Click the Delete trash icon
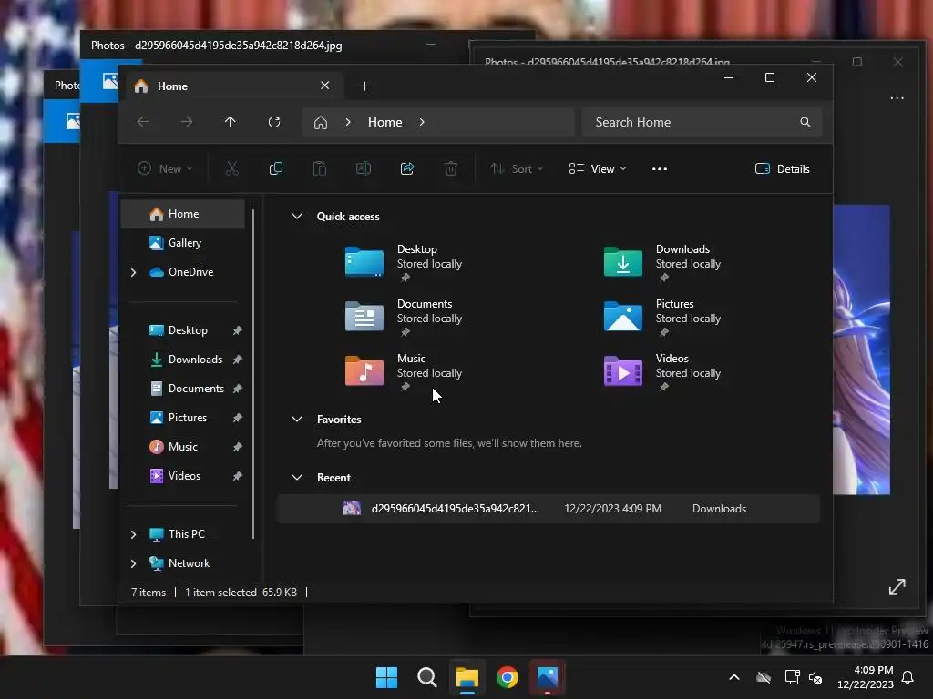This screenshot has height=699, width=933. coord(451,168)
